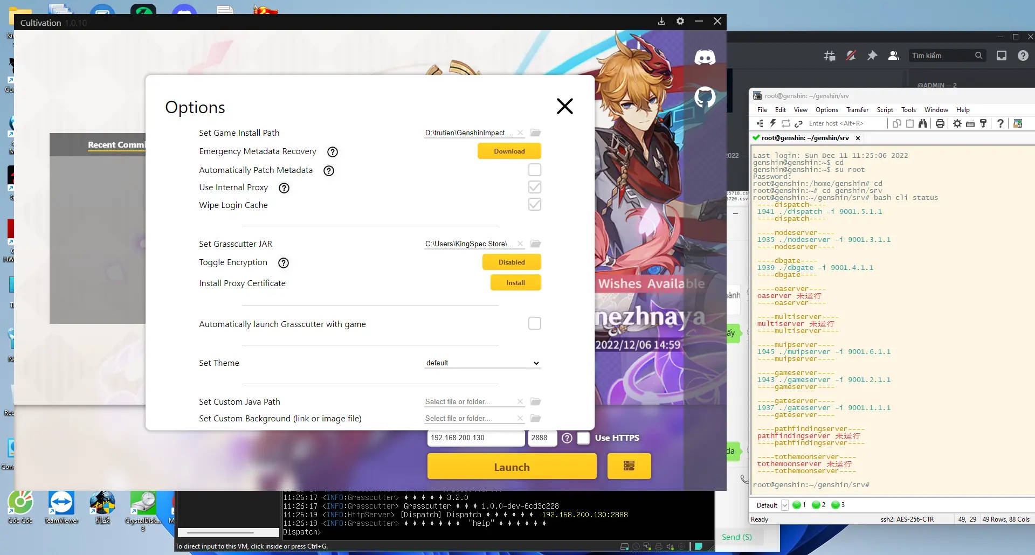1035x555 pixels.
Task: Toggle the Use HTTPS checkbox
Action: (x=583, y=438)
